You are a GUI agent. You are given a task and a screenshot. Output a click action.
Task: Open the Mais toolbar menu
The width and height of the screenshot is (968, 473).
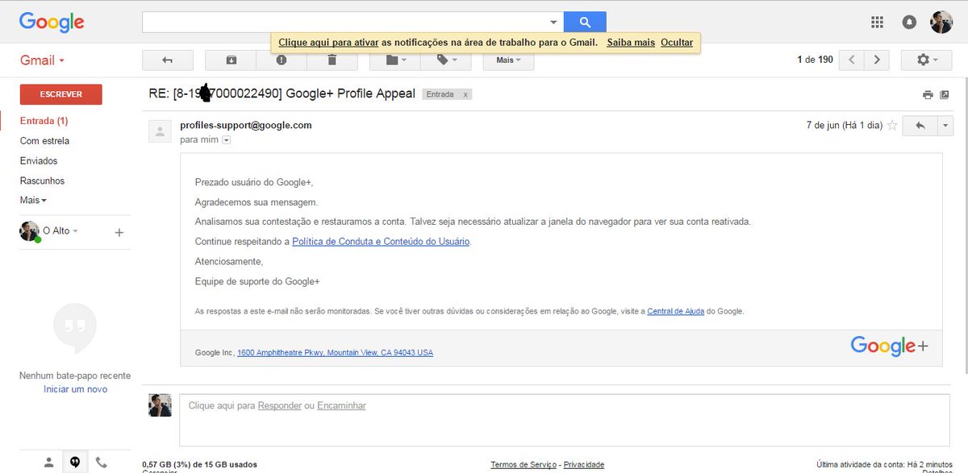pos(509,60)
